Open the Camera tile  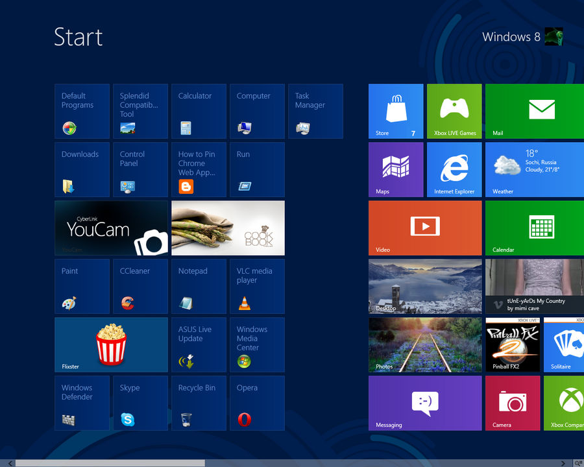point(513,403)
